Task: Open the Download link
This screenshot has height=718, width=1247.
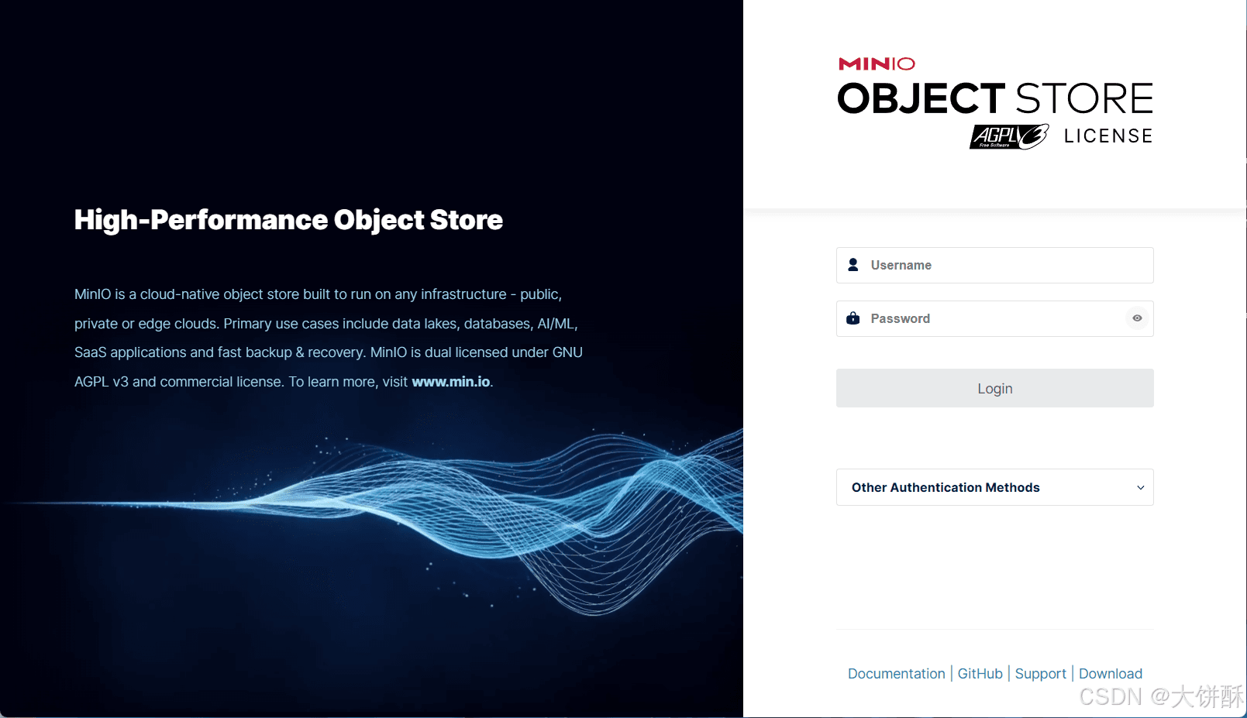Action: (1111, 674)
